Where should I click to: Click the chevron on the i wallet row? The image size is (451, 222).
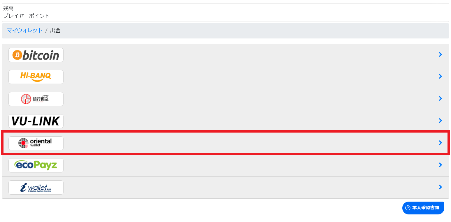point(441,187)
